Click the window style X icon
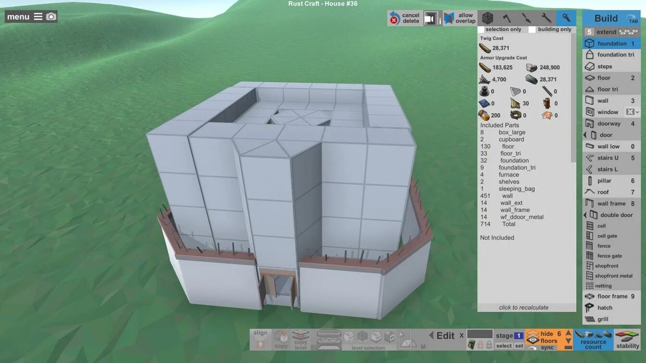 pos(630,112)
